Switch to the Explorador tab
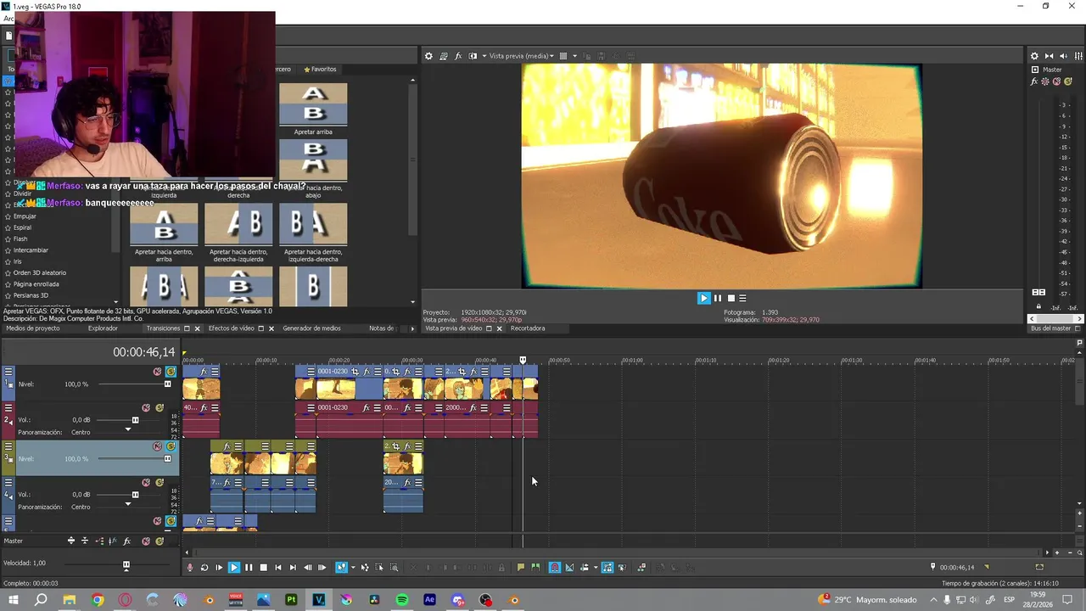1086x611 pixels. click(103, 328)
